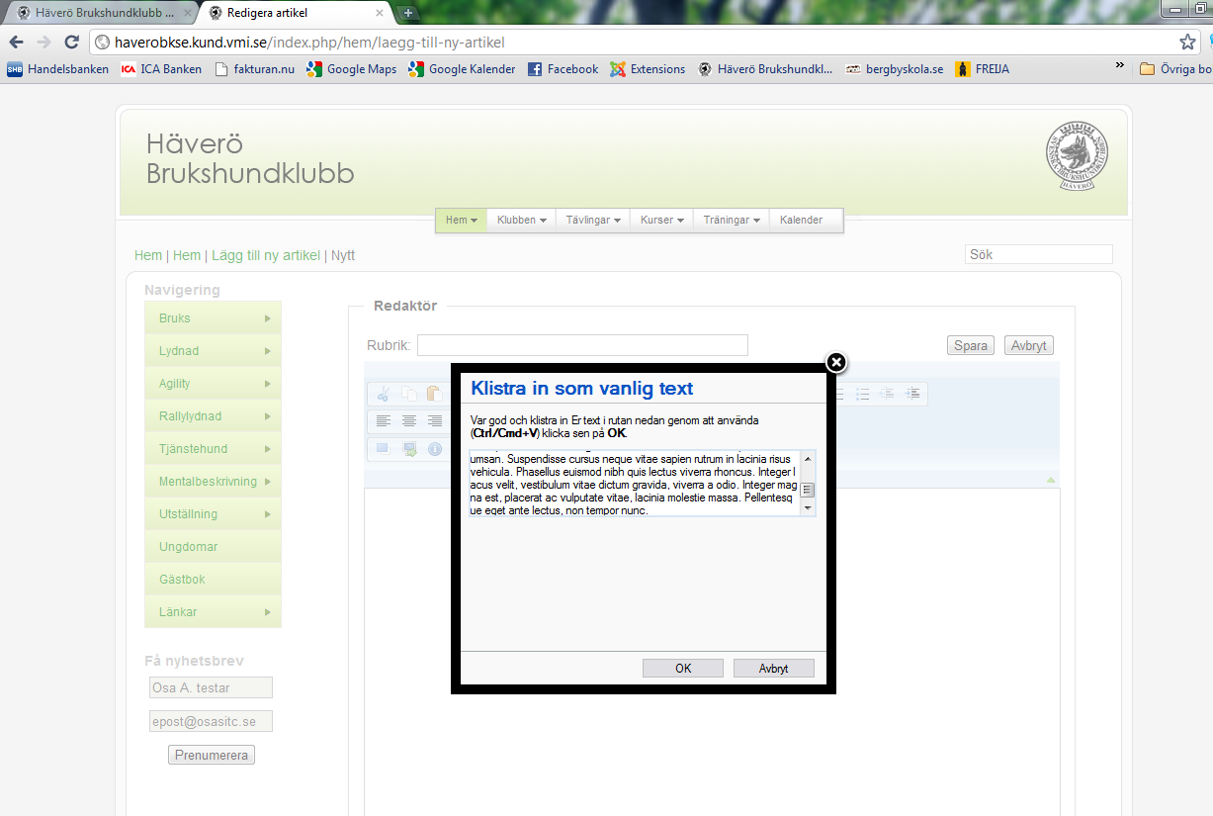This screenshot has height=816, width=1213.
Task: Click into the Rubrik title field
Action: coord(582,345)
